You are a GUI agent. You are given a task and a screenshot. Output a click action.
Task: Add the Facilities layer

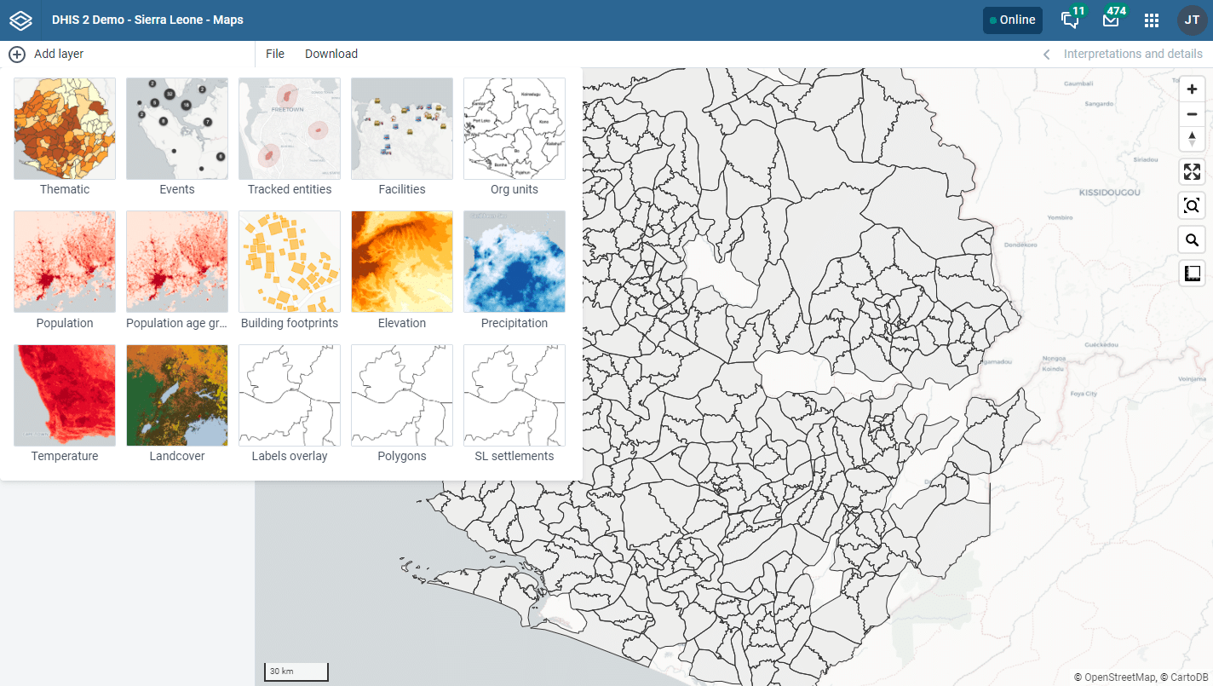click(402, 130)
